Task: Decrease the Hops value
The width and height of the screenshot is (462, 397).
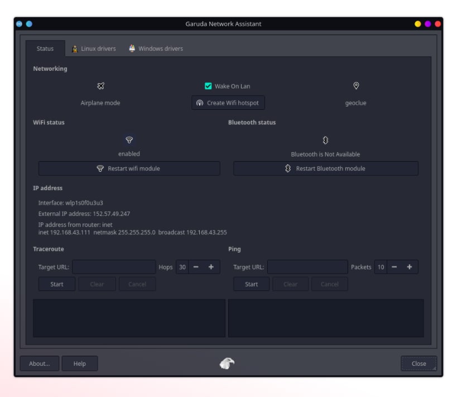Action: (196, 267)
